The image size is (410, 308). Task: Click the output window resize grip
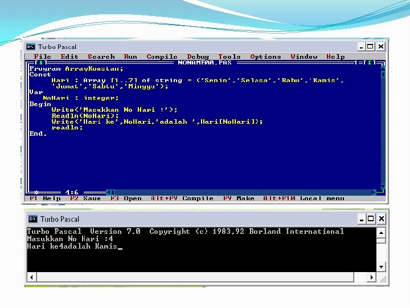click(383, 279)
